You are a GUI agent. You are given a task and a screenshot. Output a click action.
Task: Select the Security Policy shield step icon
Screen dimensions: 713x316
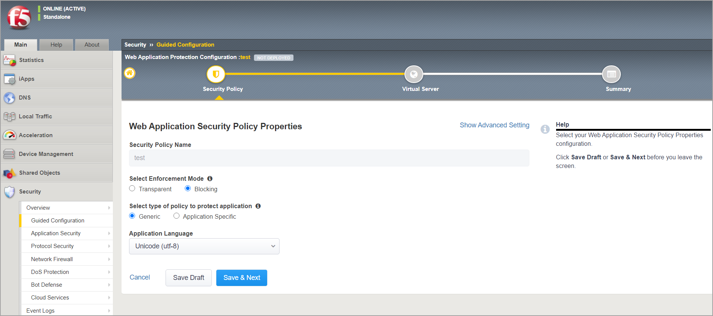click(216, 74)
